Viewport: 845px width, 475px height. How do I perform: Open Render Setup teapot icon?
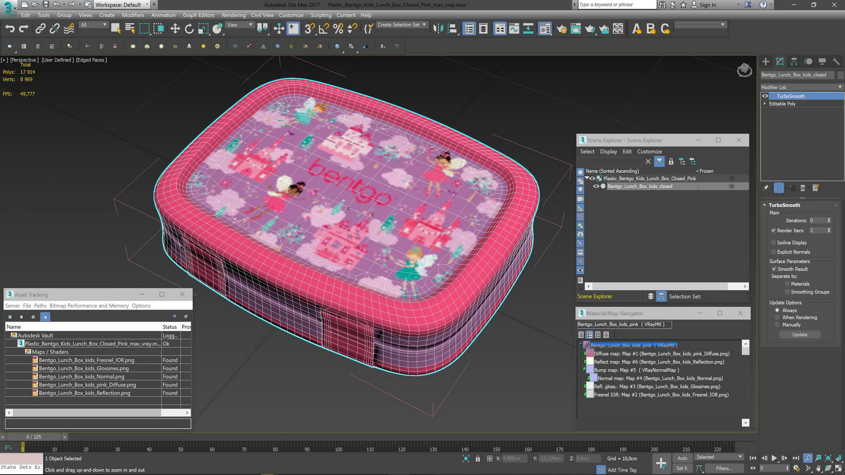point(562,29)
